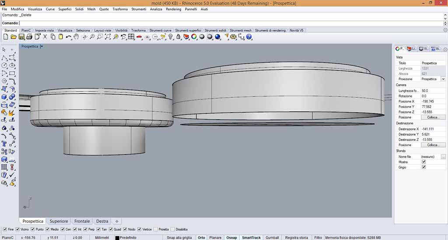This screenshot has width=448, height=240.
Task: Select the Polyline tool in the sidebar
Action: (4, 58)
